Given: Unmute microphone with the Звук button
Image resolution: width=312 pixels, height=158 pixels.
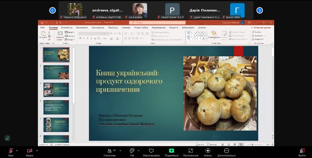Looking at the screenshot, I should point(11,151).
